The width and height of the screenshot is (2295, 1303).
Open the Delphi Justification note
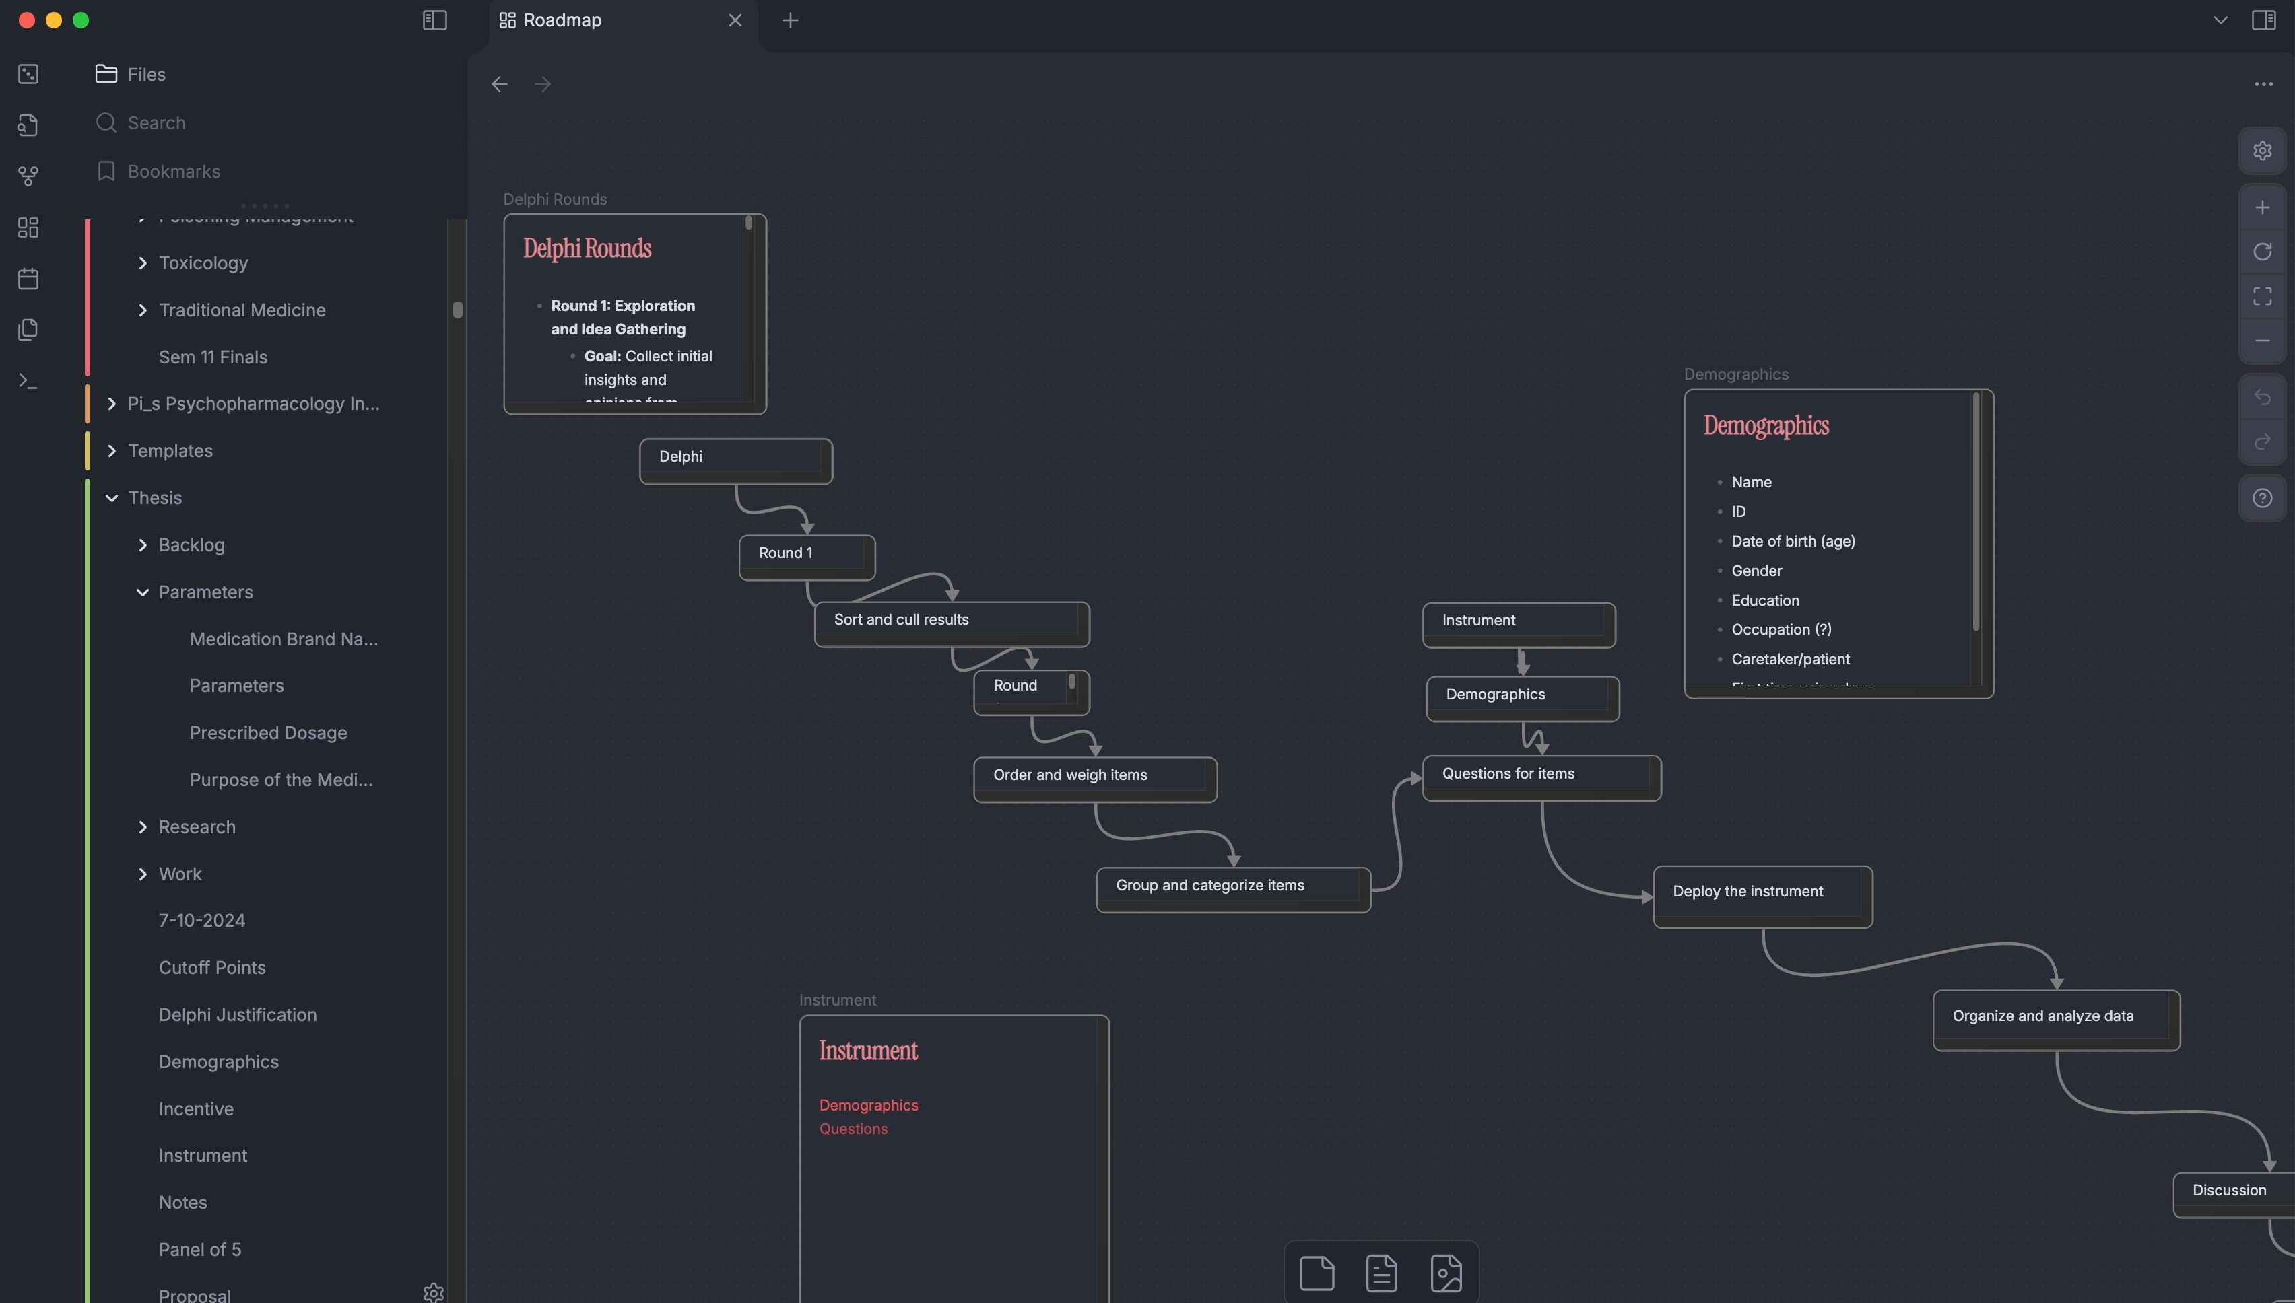point(237,1015)
